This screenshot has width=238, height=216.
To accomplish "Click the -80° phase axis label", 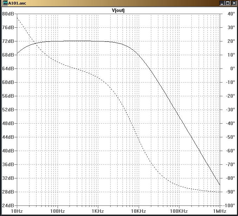I will coord(230,178).
